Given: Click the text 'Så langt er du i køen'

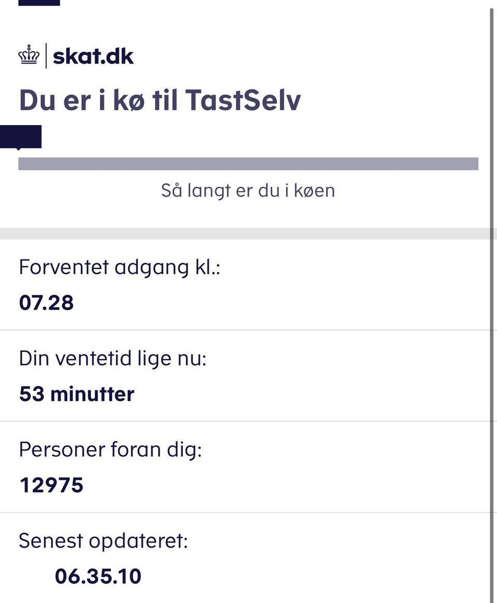Looking at the screenshot, I should (248, 190).
